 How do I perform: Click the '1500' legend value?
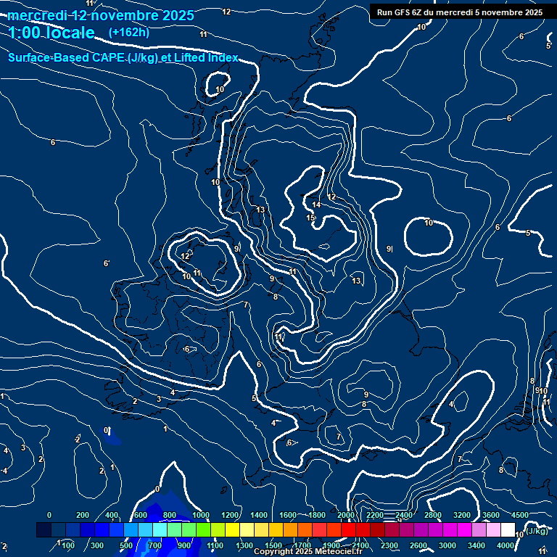(x=273, y=545)
